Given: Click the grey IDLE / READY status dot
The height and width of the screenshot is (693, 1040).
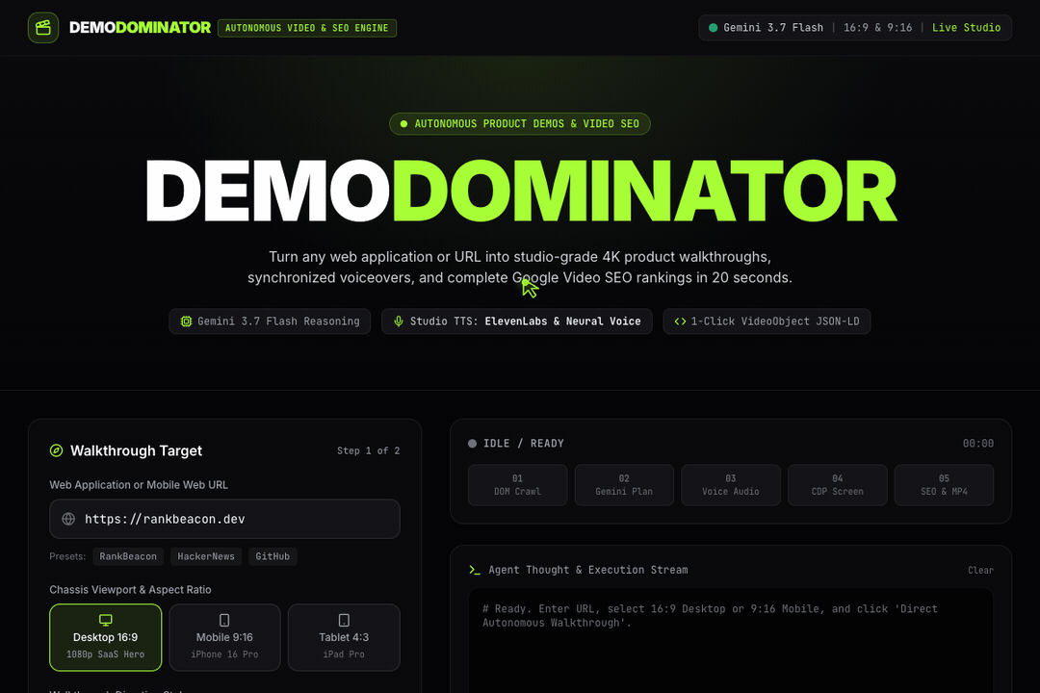Looking at the screenshot, I should tap(472, 444).
